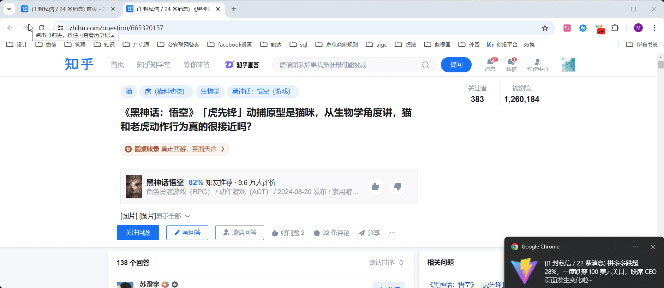Screen dimensions: 664x288
Task: Close the first browser tab
Action: (x=113, y=9)
